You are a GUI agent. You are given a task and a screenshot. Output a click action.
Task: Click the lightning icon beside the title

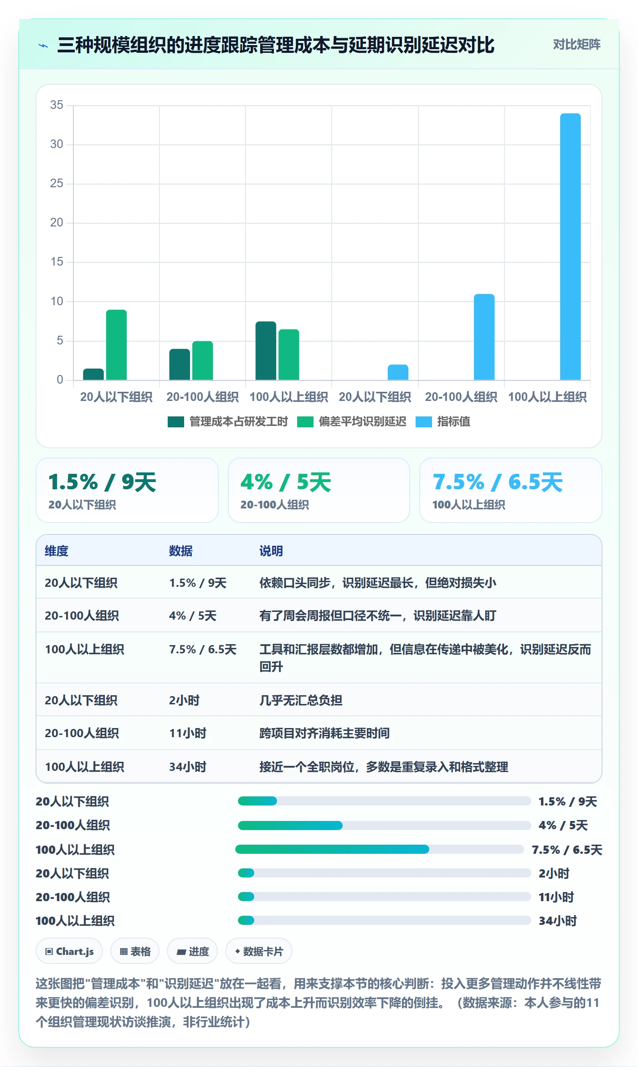point(43,46)
